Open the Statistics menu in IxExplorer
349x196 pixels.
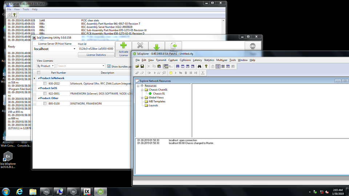(x=209, y=60)
